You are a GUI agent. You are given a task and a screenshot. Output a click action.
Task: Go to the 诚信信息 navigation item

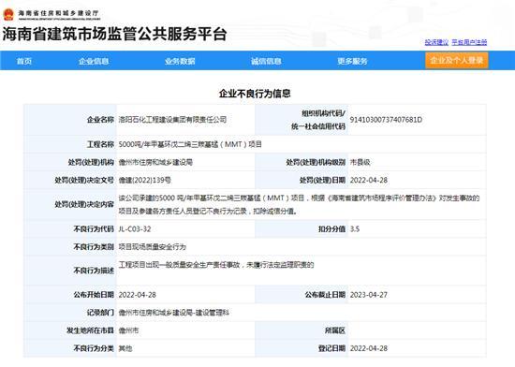click(x=266, y=61)
